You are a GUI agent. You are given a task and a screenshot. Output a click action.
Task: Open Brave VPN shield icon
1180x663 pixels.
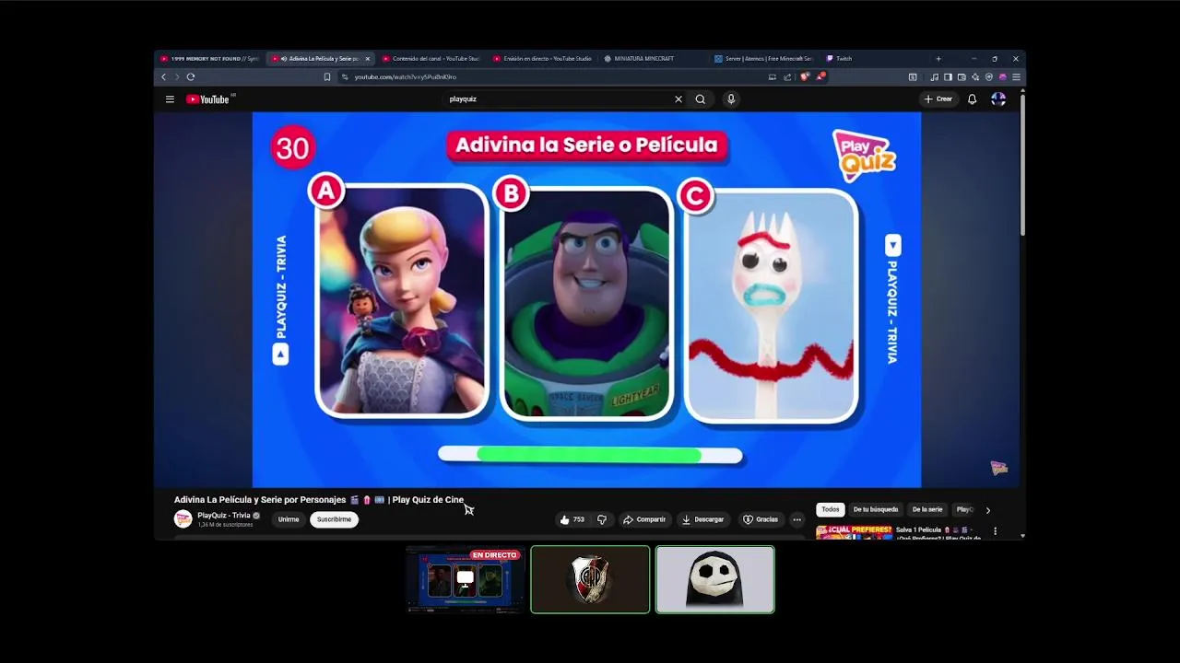(989, 77)
